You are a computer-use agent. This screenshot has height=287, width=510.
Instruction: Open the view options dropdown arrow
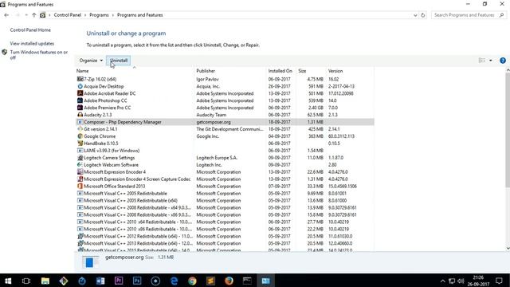pyautogui.click(x=491, y=61)
